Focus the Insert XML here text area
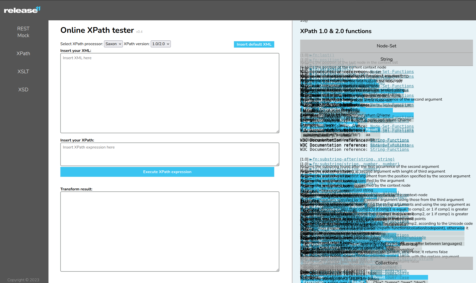Screen dimensions: 476x283 [170, 93]
